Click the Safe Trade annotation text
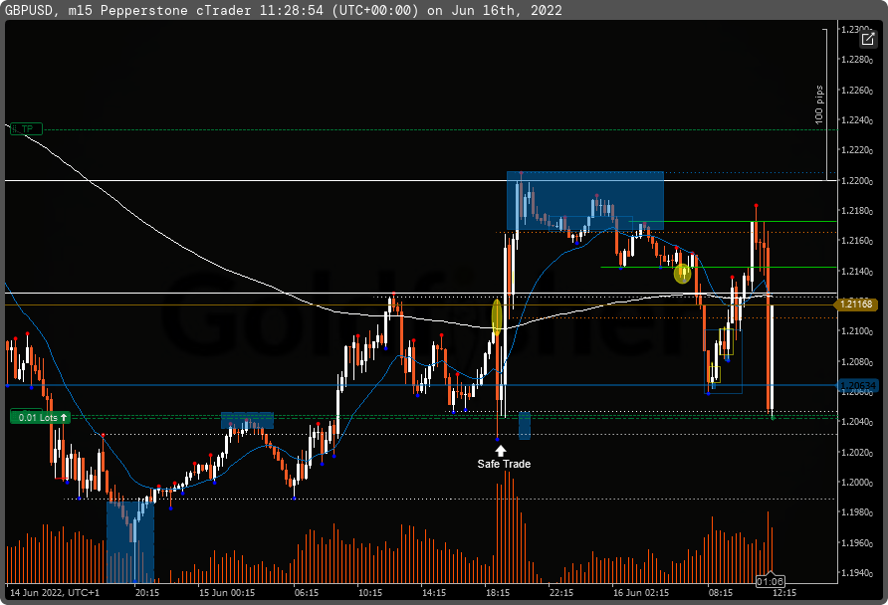This screenshot has height=605, width=888. [504, 464]
